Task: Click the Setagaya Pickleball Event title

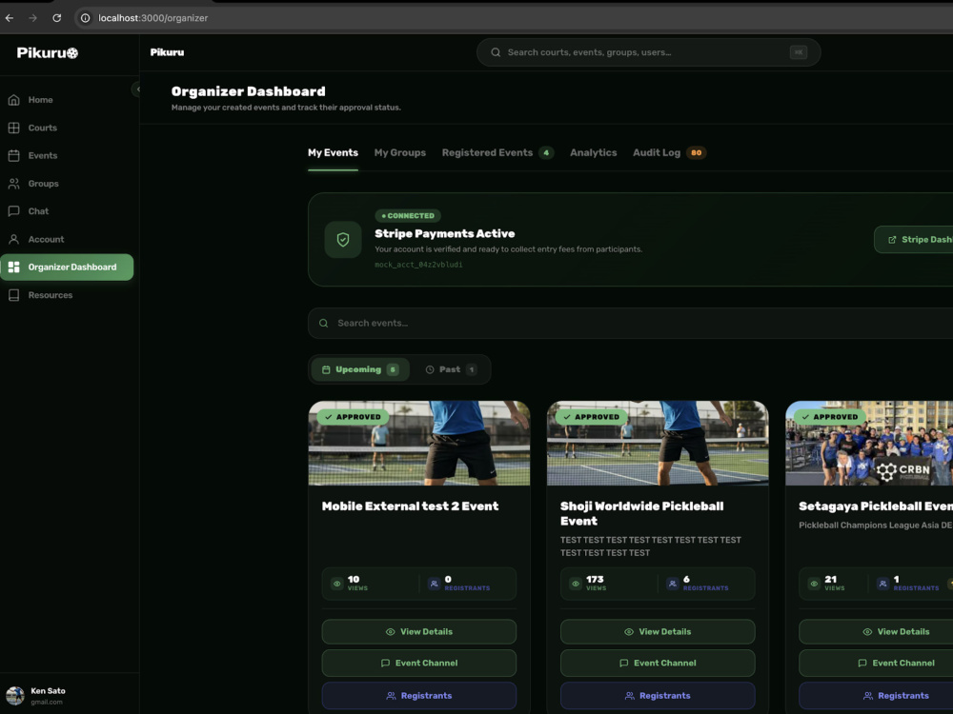Action: 876,506
